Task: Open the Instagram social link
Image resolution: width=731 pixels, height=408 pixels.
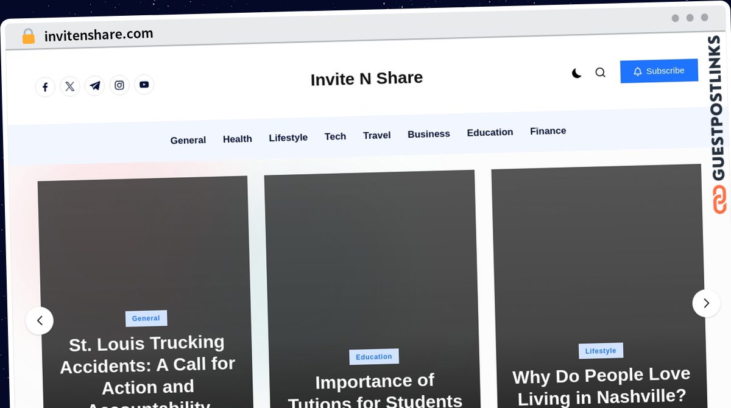Action: (x=119, y=85)
